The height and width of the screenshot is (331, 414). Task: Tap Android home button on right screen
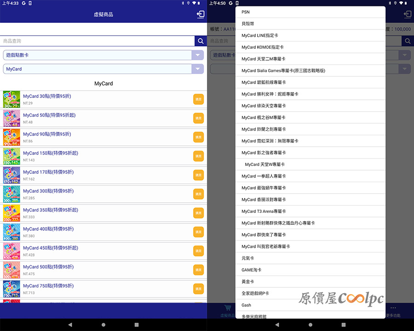310,325
